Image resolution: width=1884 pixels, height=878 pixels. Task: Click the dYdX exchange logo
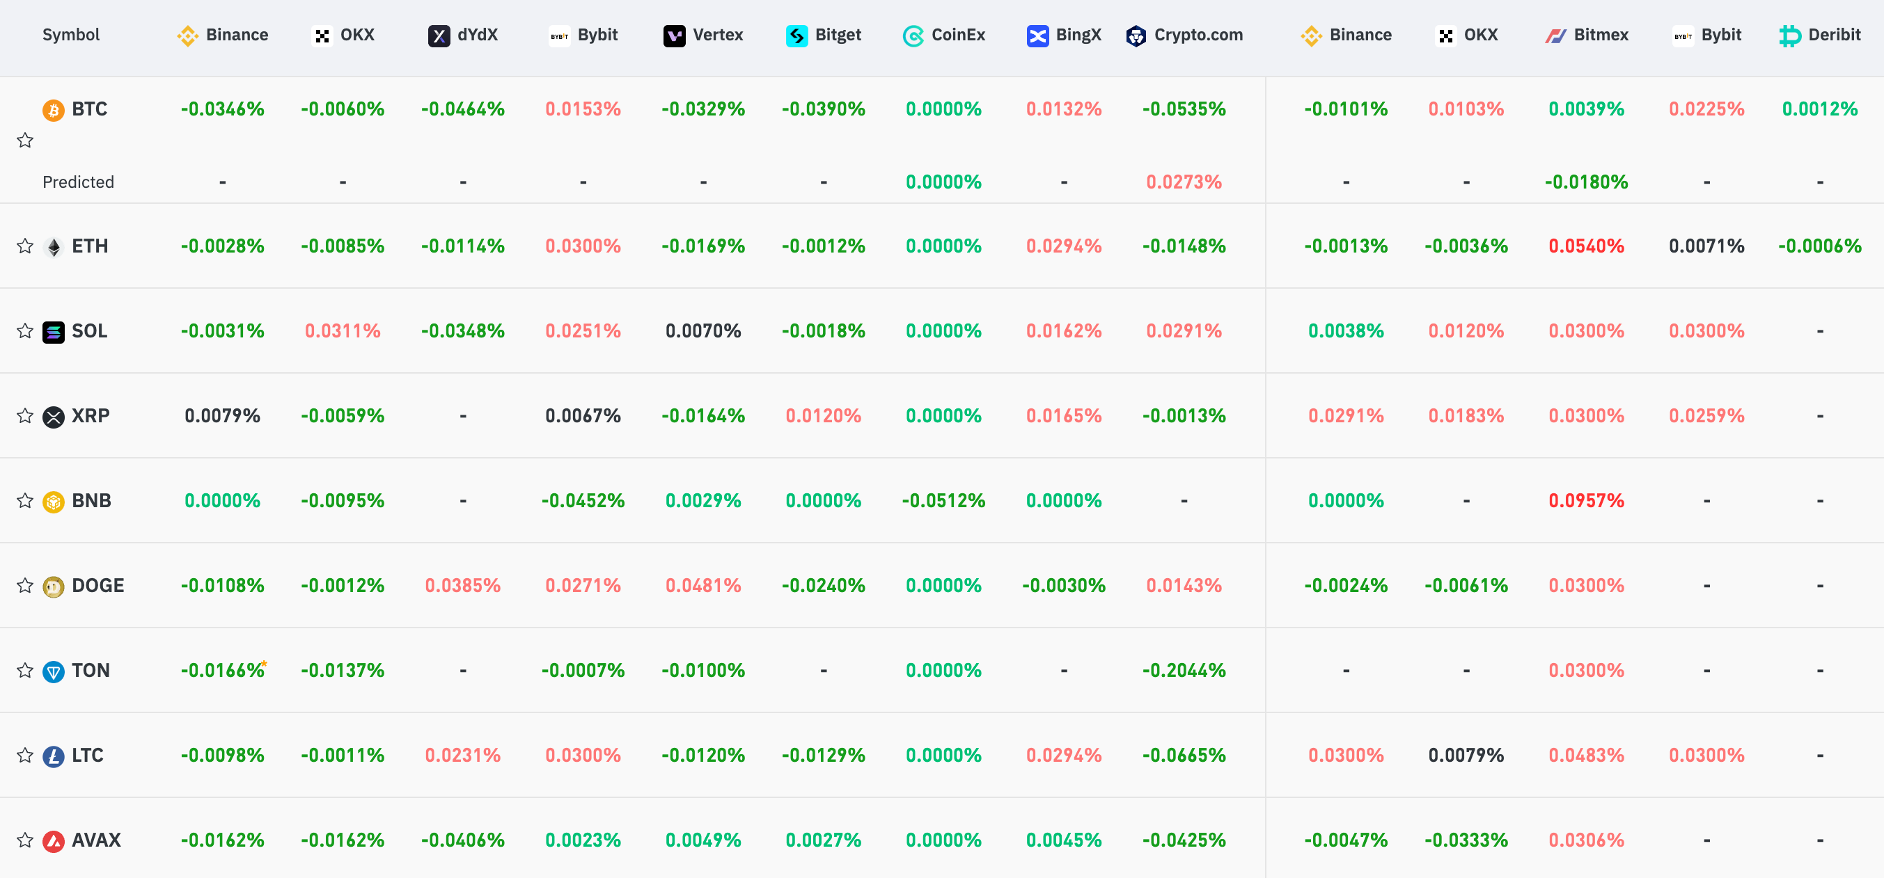439,35
